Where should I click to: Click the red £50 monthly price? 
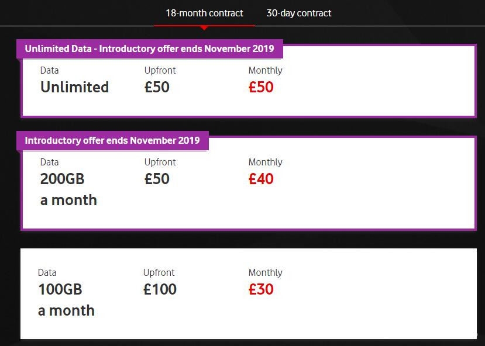[x=261, y=87]
